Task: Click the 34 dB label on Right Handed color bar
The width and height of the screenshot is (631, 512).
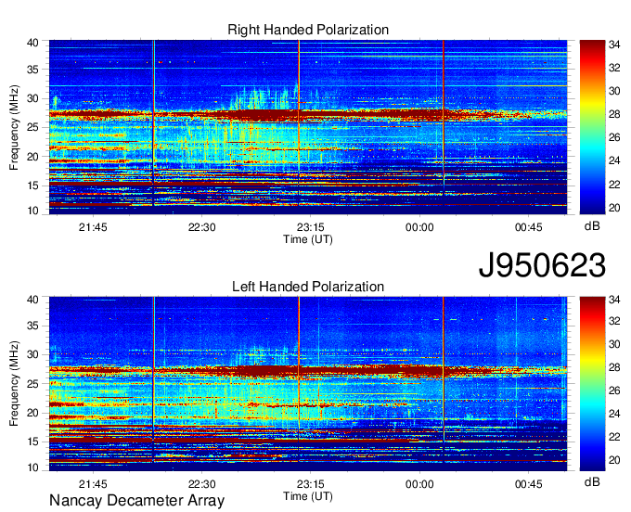Action: click(614, 45)
